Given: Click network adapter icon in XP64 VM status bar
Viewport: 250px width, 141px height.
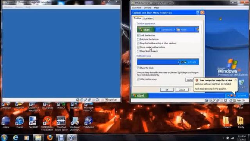Looking at the screenshot, I should pos(218,100).
